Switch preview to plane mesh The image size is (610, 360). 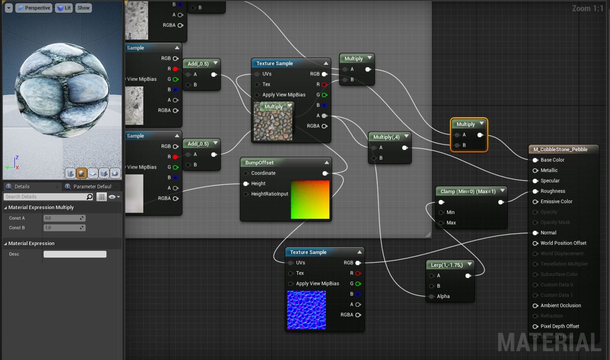point(93,173)
